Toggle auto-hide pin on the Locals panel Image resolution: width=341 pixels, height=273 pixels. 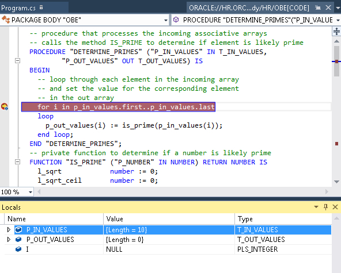click(x=325, y=207)
